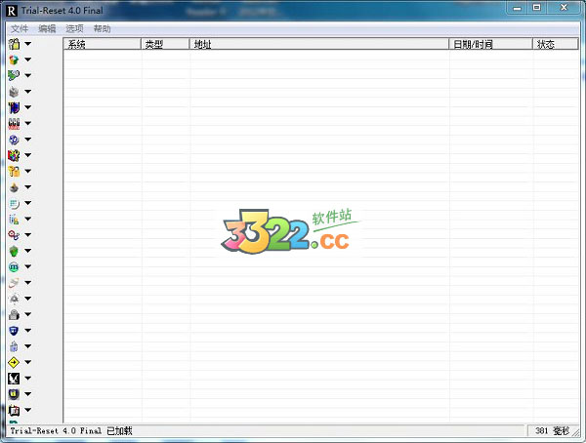Image resolution: width=586 pixels, height=443 pixels.
Task: Open the 文件 menu
Action: tap(20, 28)
